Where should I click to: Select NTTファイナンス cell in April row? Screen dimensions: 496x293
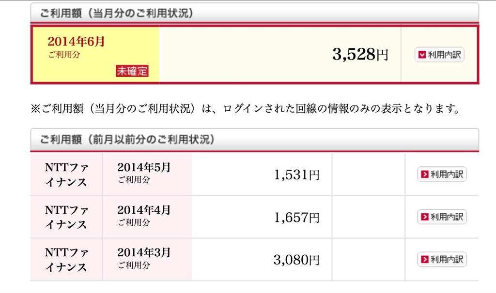click(66, 217)
